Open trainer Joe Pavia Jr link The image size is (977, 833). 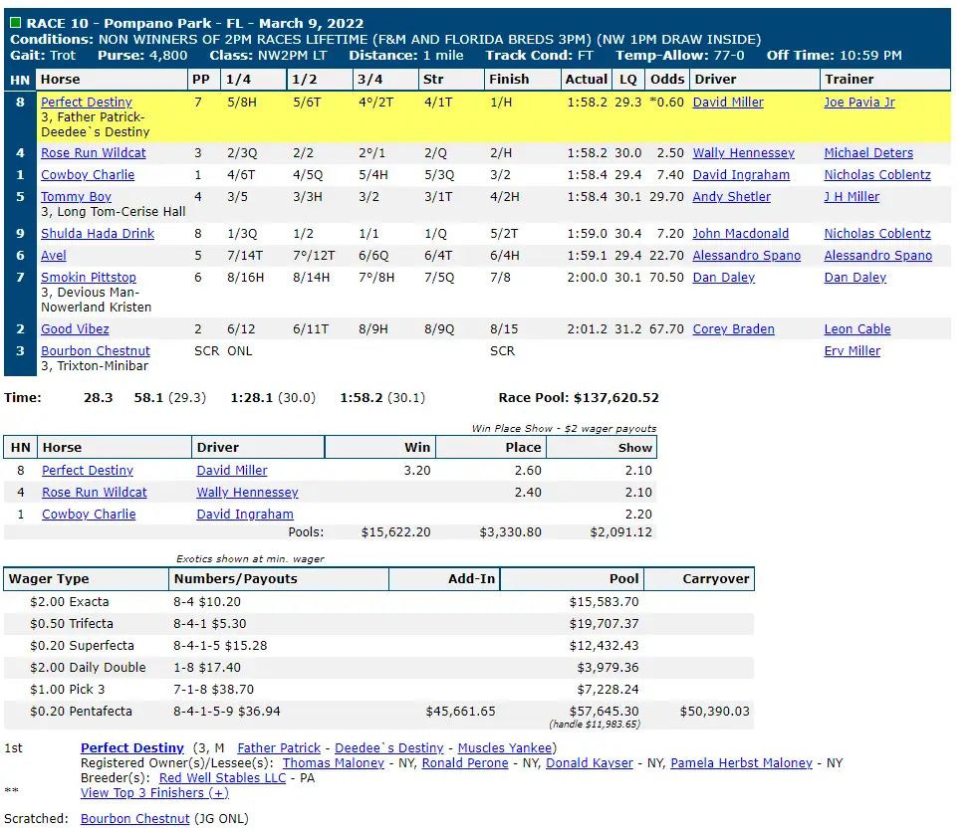[x=859, y=103]
